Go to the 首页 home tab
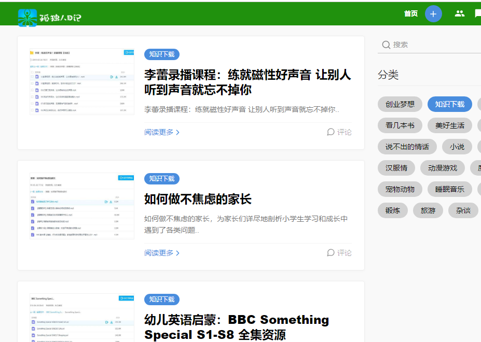 pos(411,13)
